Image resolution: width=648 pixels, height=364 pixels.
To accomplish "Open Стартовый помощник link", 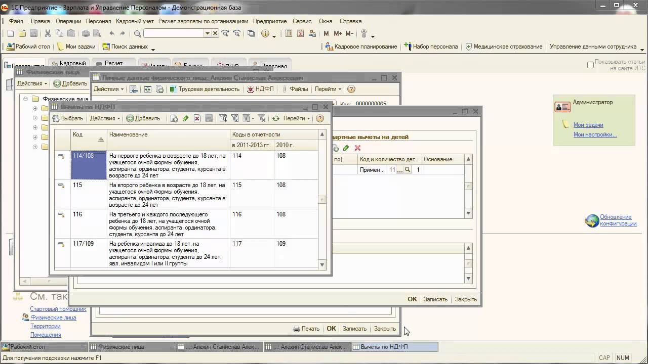I will coord(58,309).
